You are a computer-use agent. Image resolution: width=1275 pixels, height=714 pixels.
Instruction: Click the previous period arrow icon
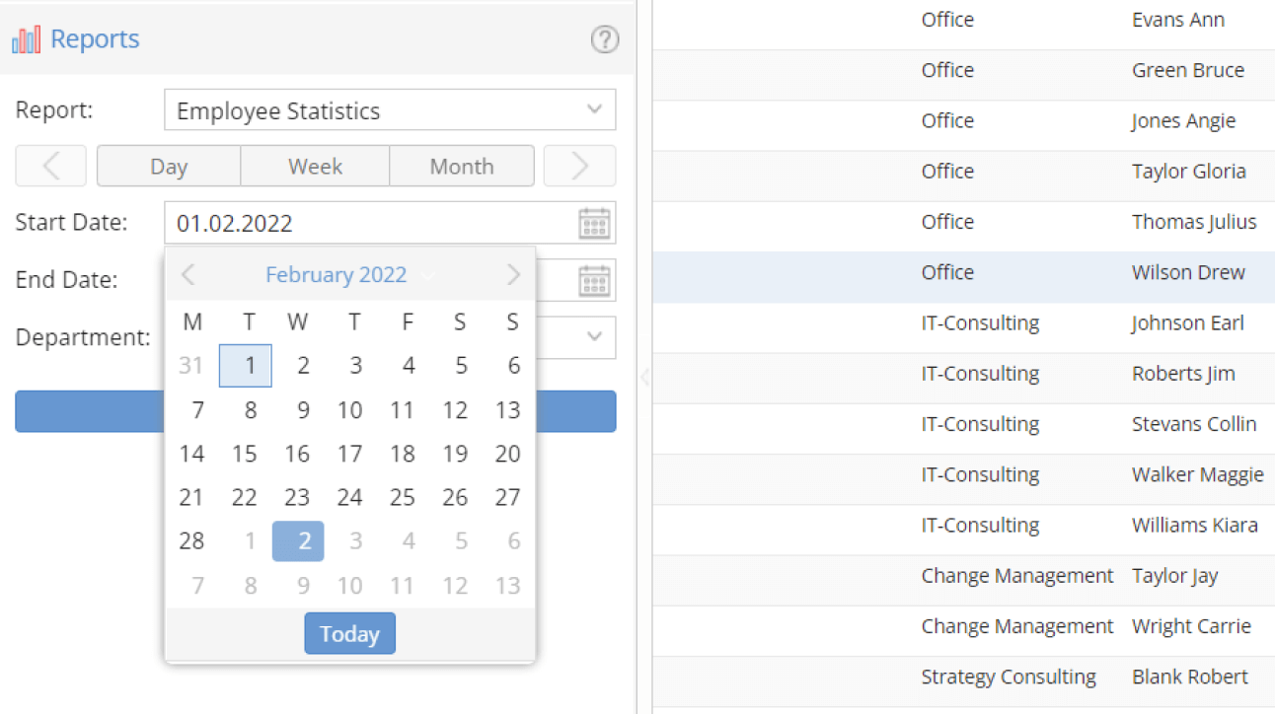click(x=50, y=166)
